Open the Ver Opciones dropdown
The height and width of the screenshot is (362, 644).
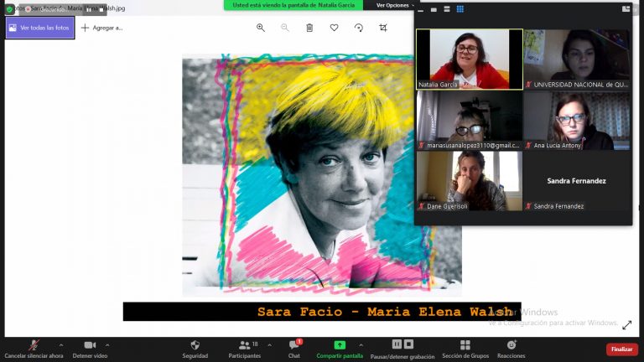pyautogui.click(x=395, y=5)
